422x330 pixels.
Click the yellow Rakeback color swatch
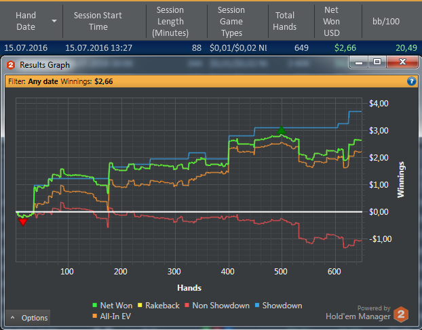pos(140,305)
